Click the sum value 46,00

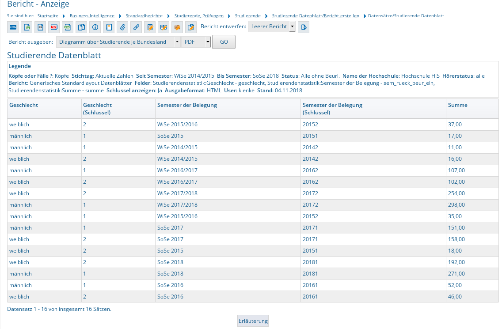coord(455,297)
